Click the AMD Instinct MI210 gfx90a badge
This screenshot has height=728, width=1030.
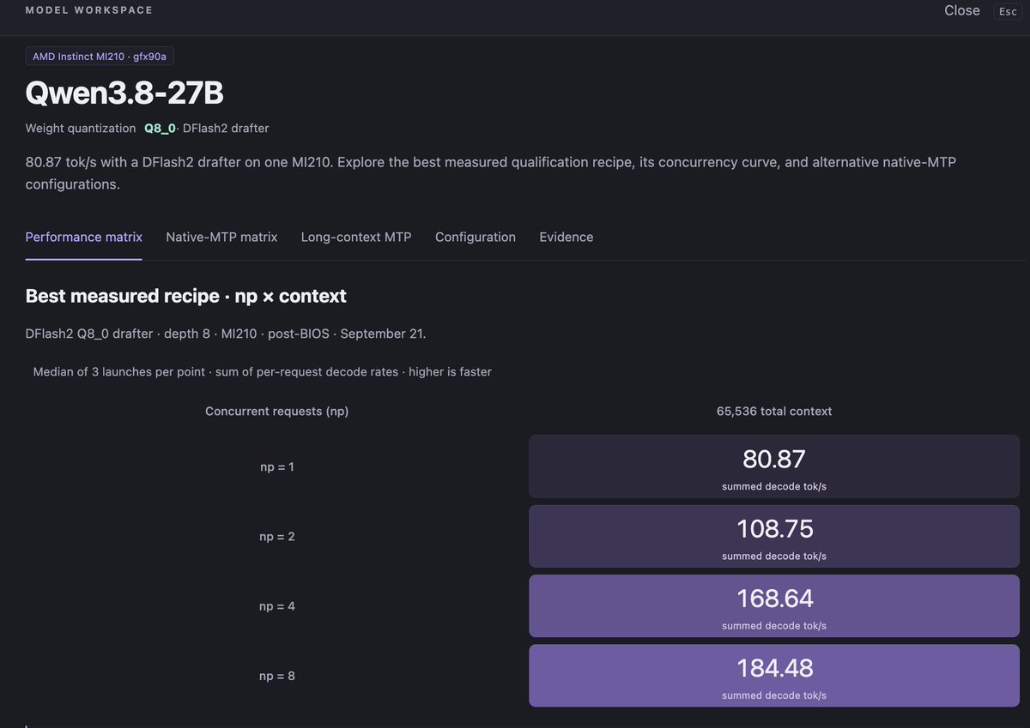click(x=100, y=56)
